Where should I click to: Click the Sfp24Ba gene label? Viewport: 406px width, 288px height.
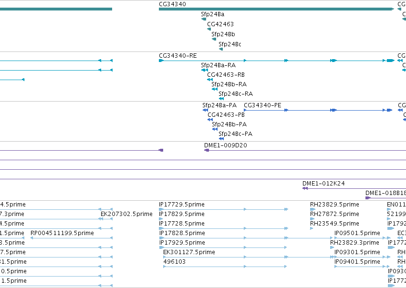212,14
